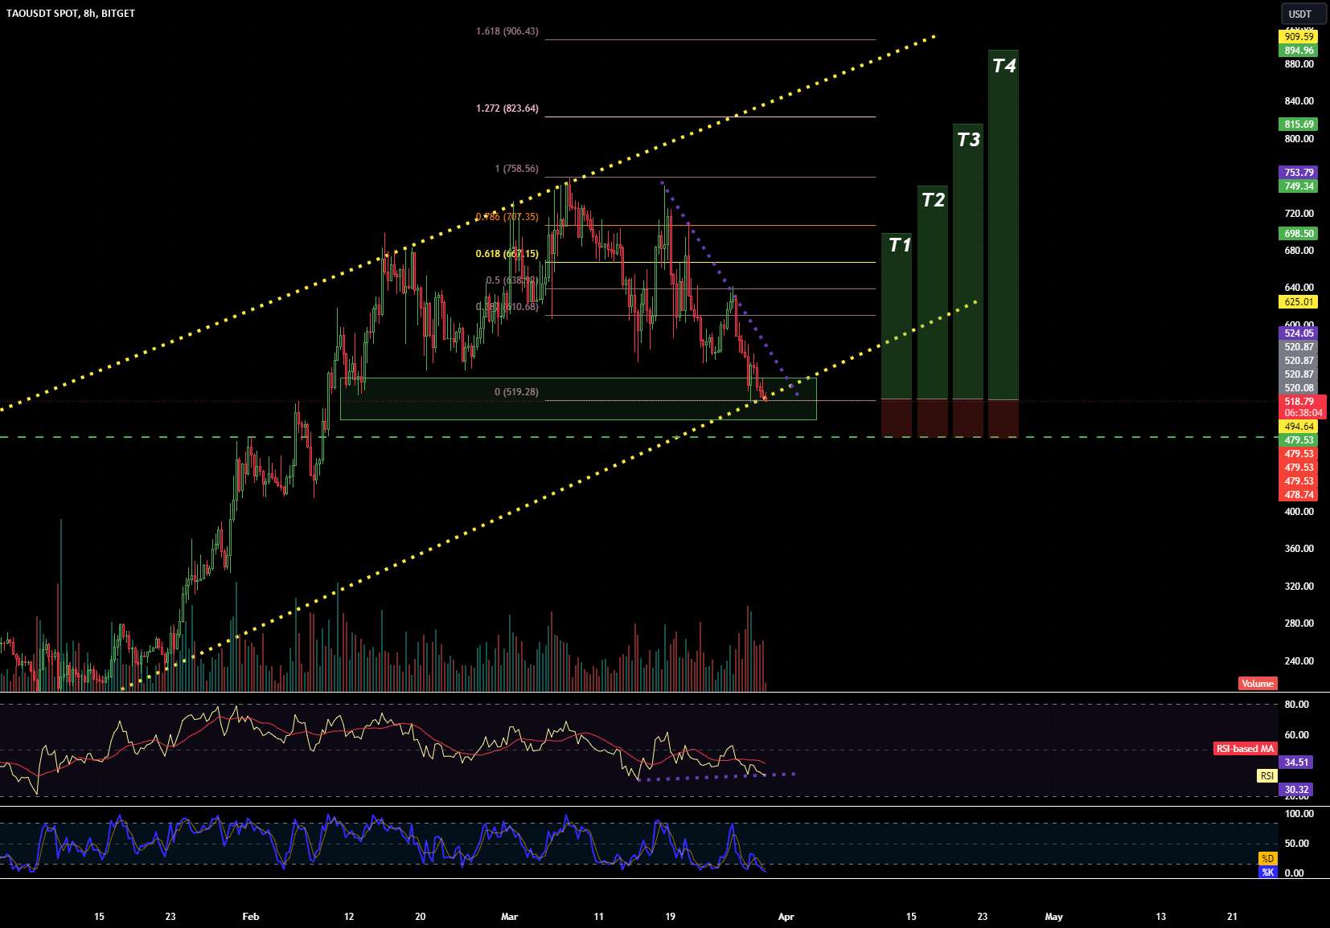Select the T1 target label
The width and height of the screenshot is (1330, 928).
point(900,245)
